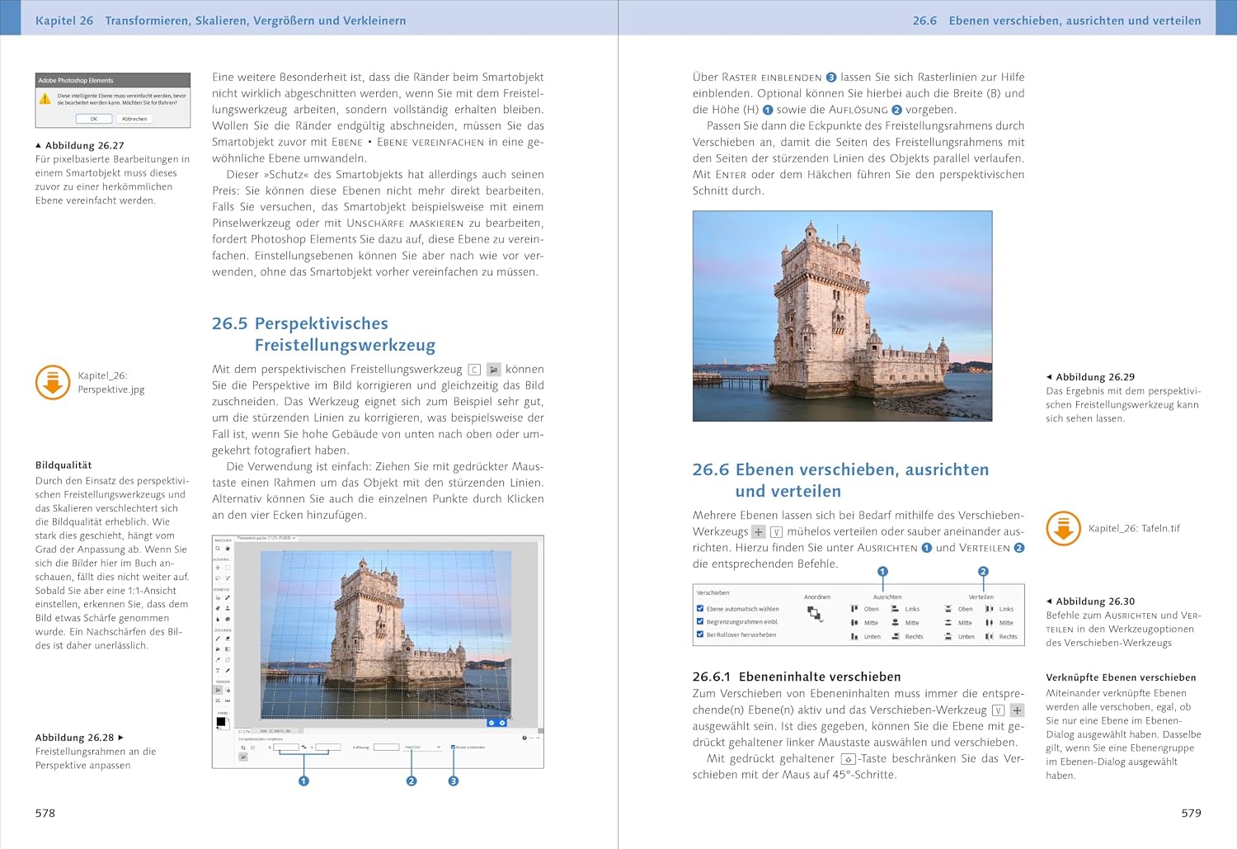
Task: Select the Custom Shape tool
Action: click(x=228, y=660)
